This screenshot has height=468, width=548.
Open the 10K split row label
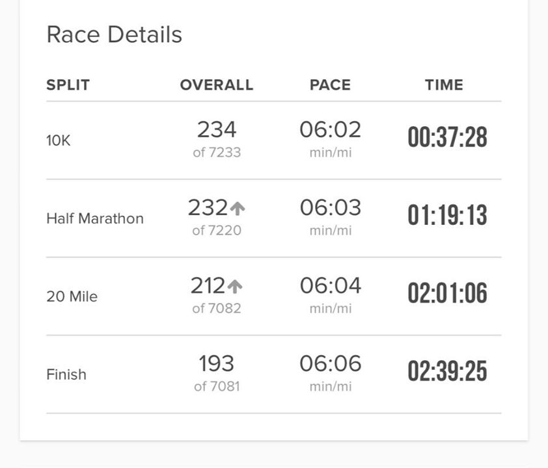pyautogui.click(x=59, y=140)
